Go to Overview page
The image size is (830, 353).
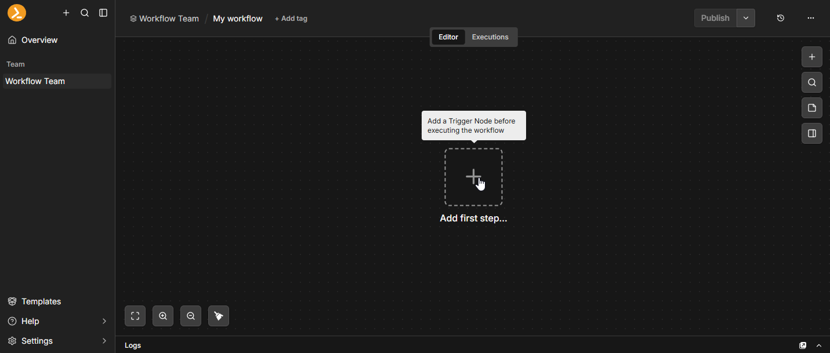pyautogui.click(x=57, y=40)
